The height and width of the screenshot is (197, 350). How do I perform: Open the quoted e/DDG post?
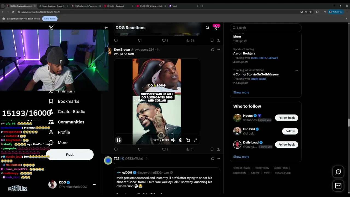pos(167,181)
